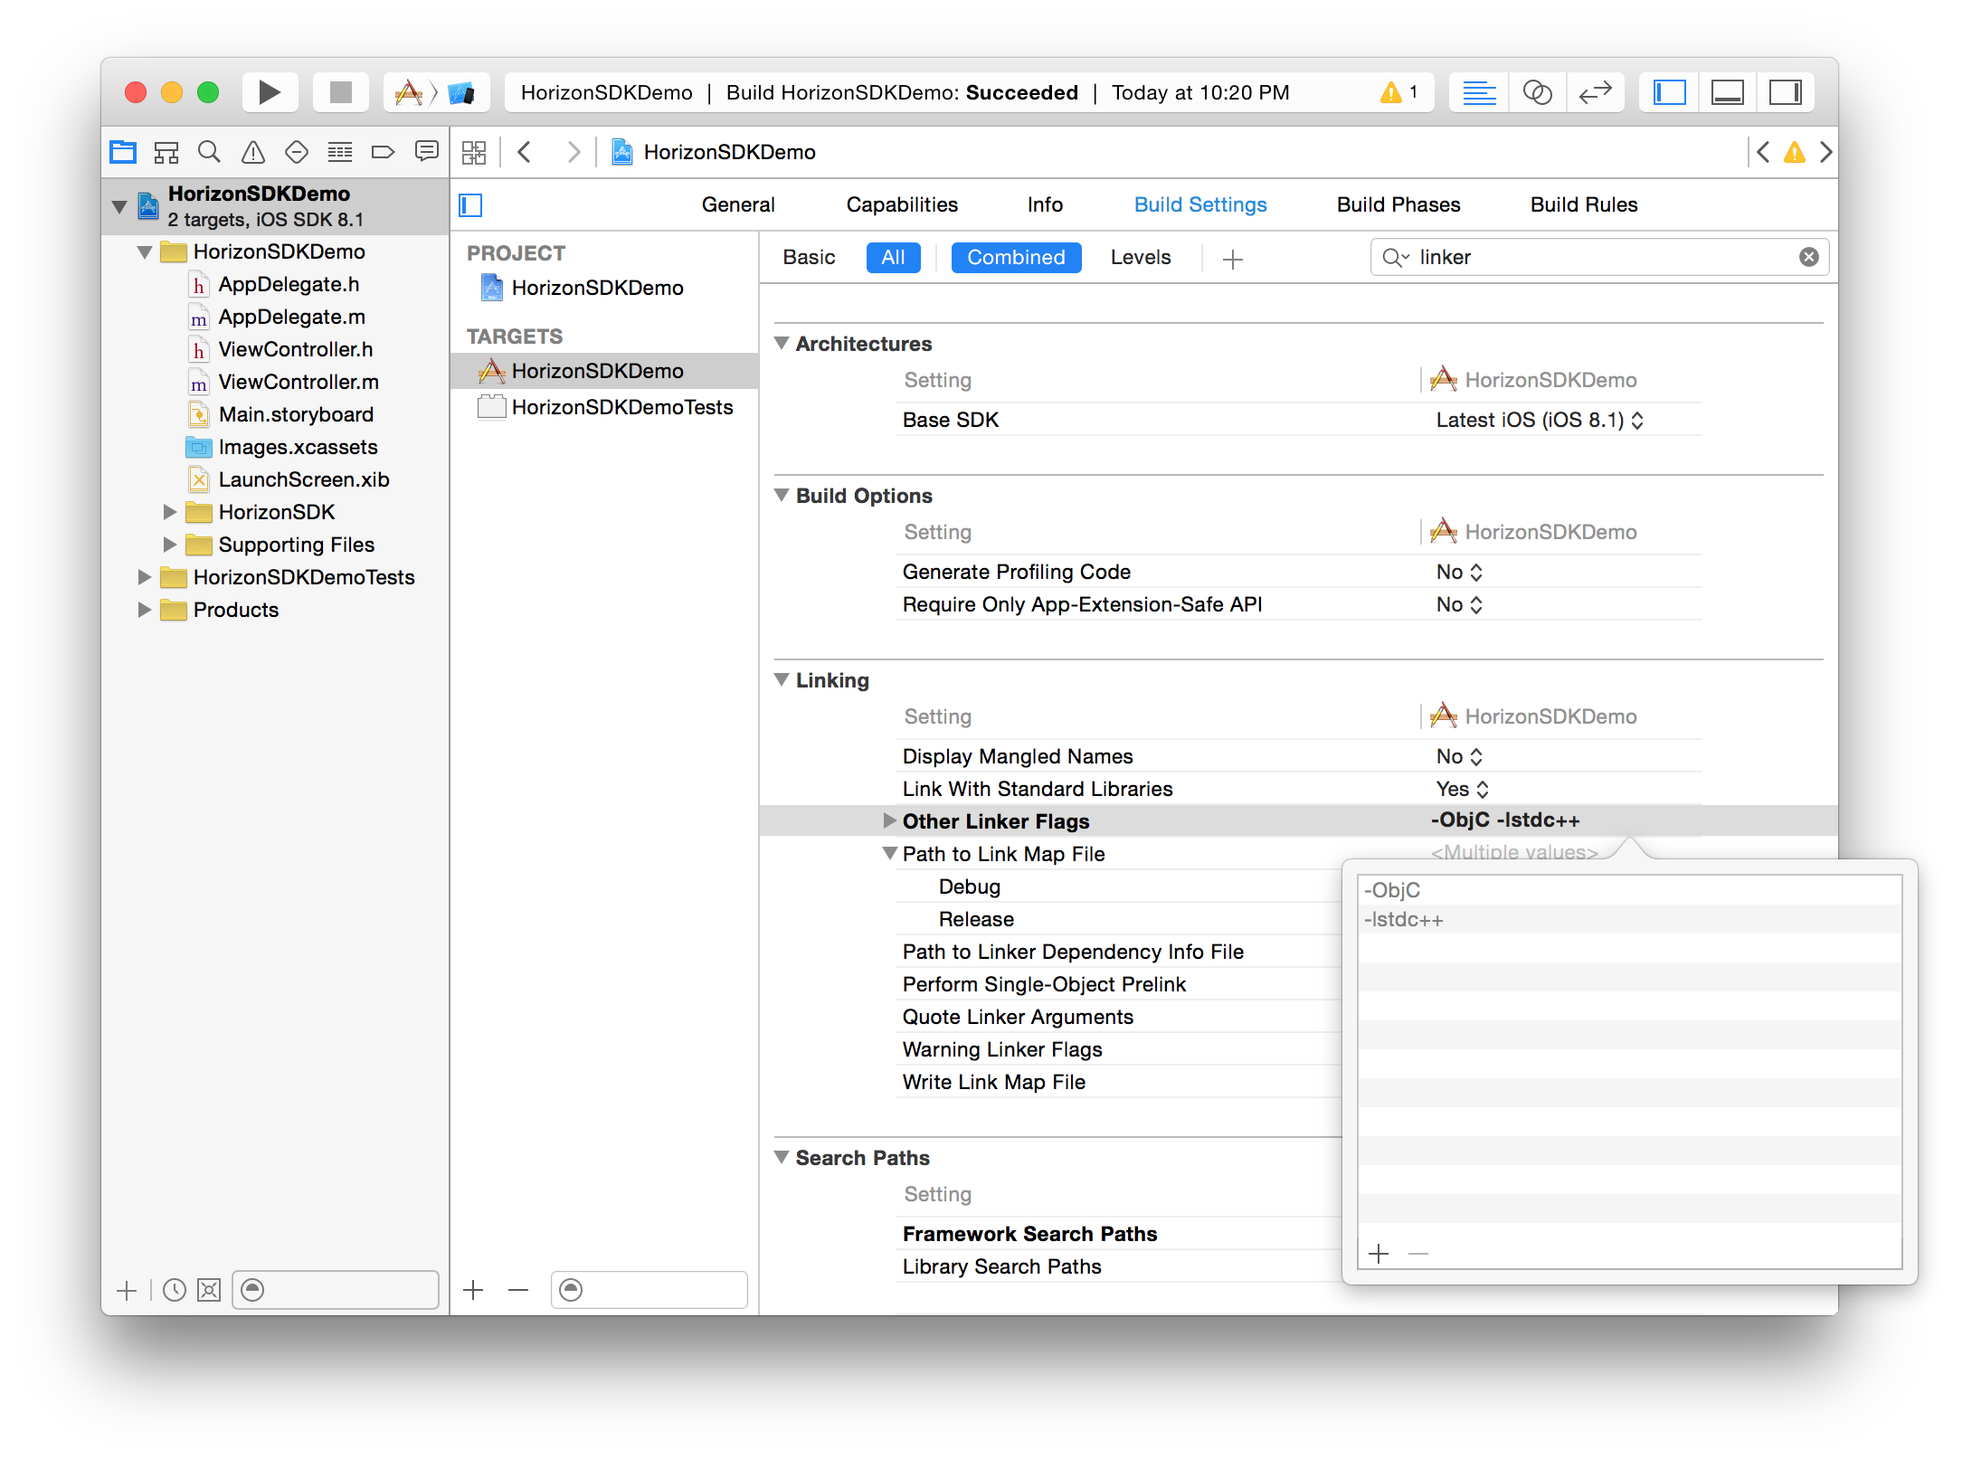Screen dimensions: 1972x1460
Task: Collapse the Build Options section
Action: 782,496
